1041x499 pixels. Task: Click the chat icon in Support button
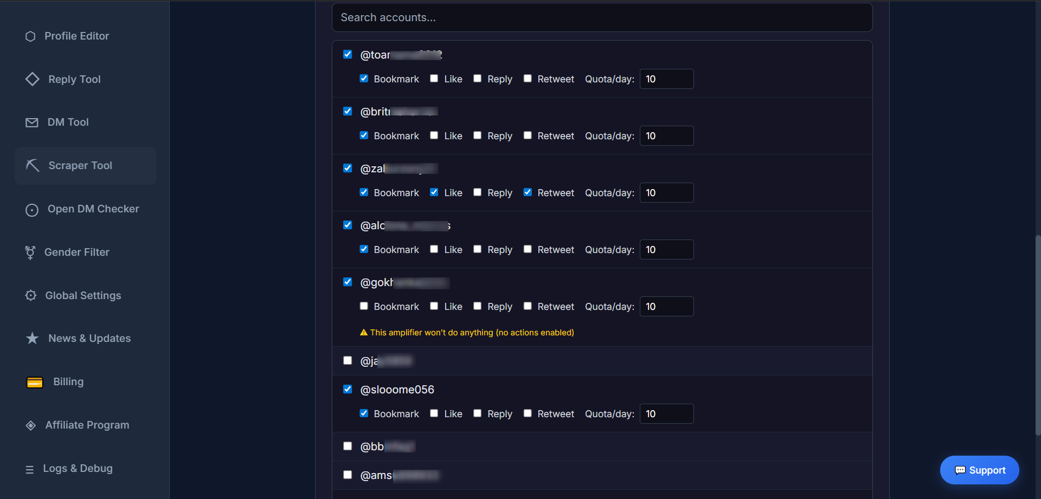[x=960, y=470]
